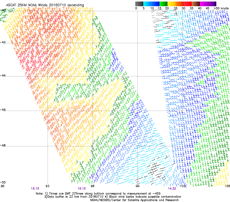This screenshot has width=230, height=202.
Task: Click the NOAA/NESDIS Center credit line
Action: click(134, 200)
